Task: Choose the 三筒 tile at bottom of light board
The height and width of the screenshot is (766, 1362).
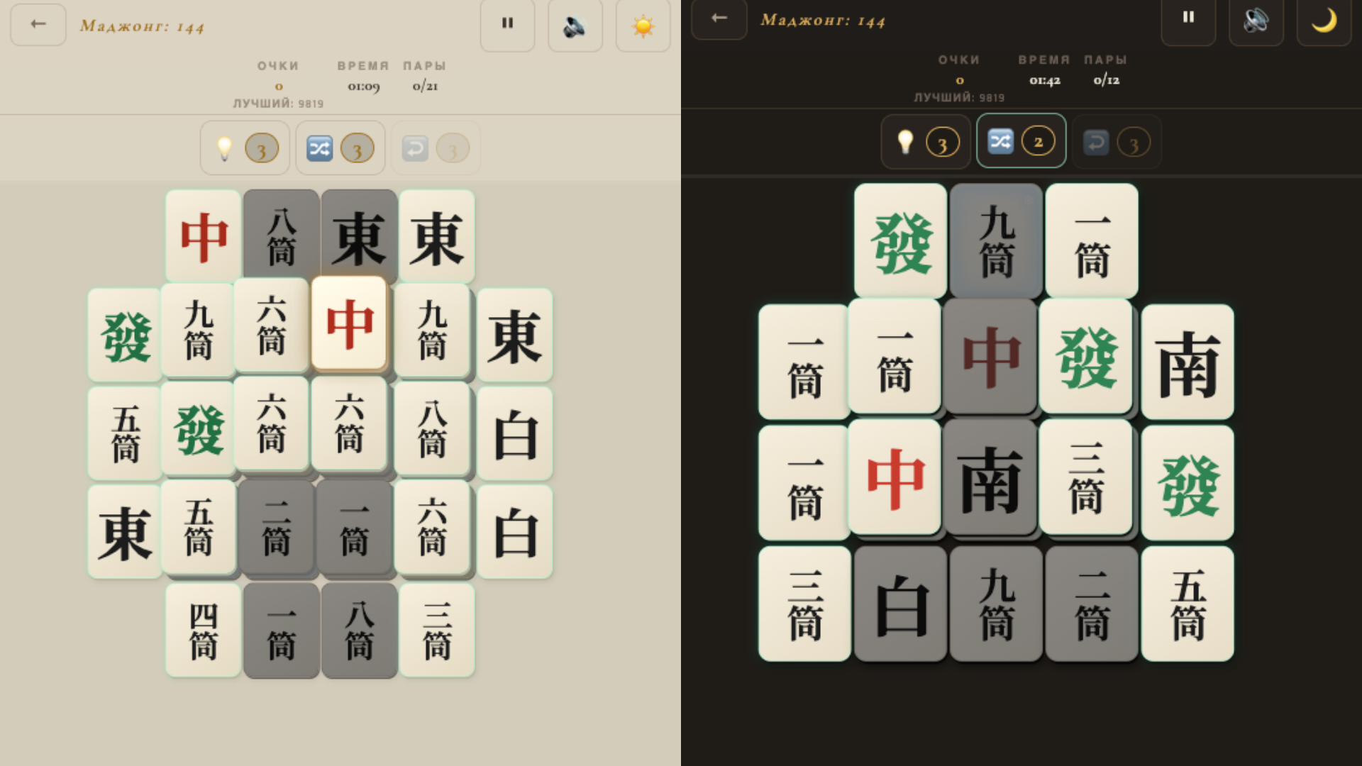Action: coord(437,631)
